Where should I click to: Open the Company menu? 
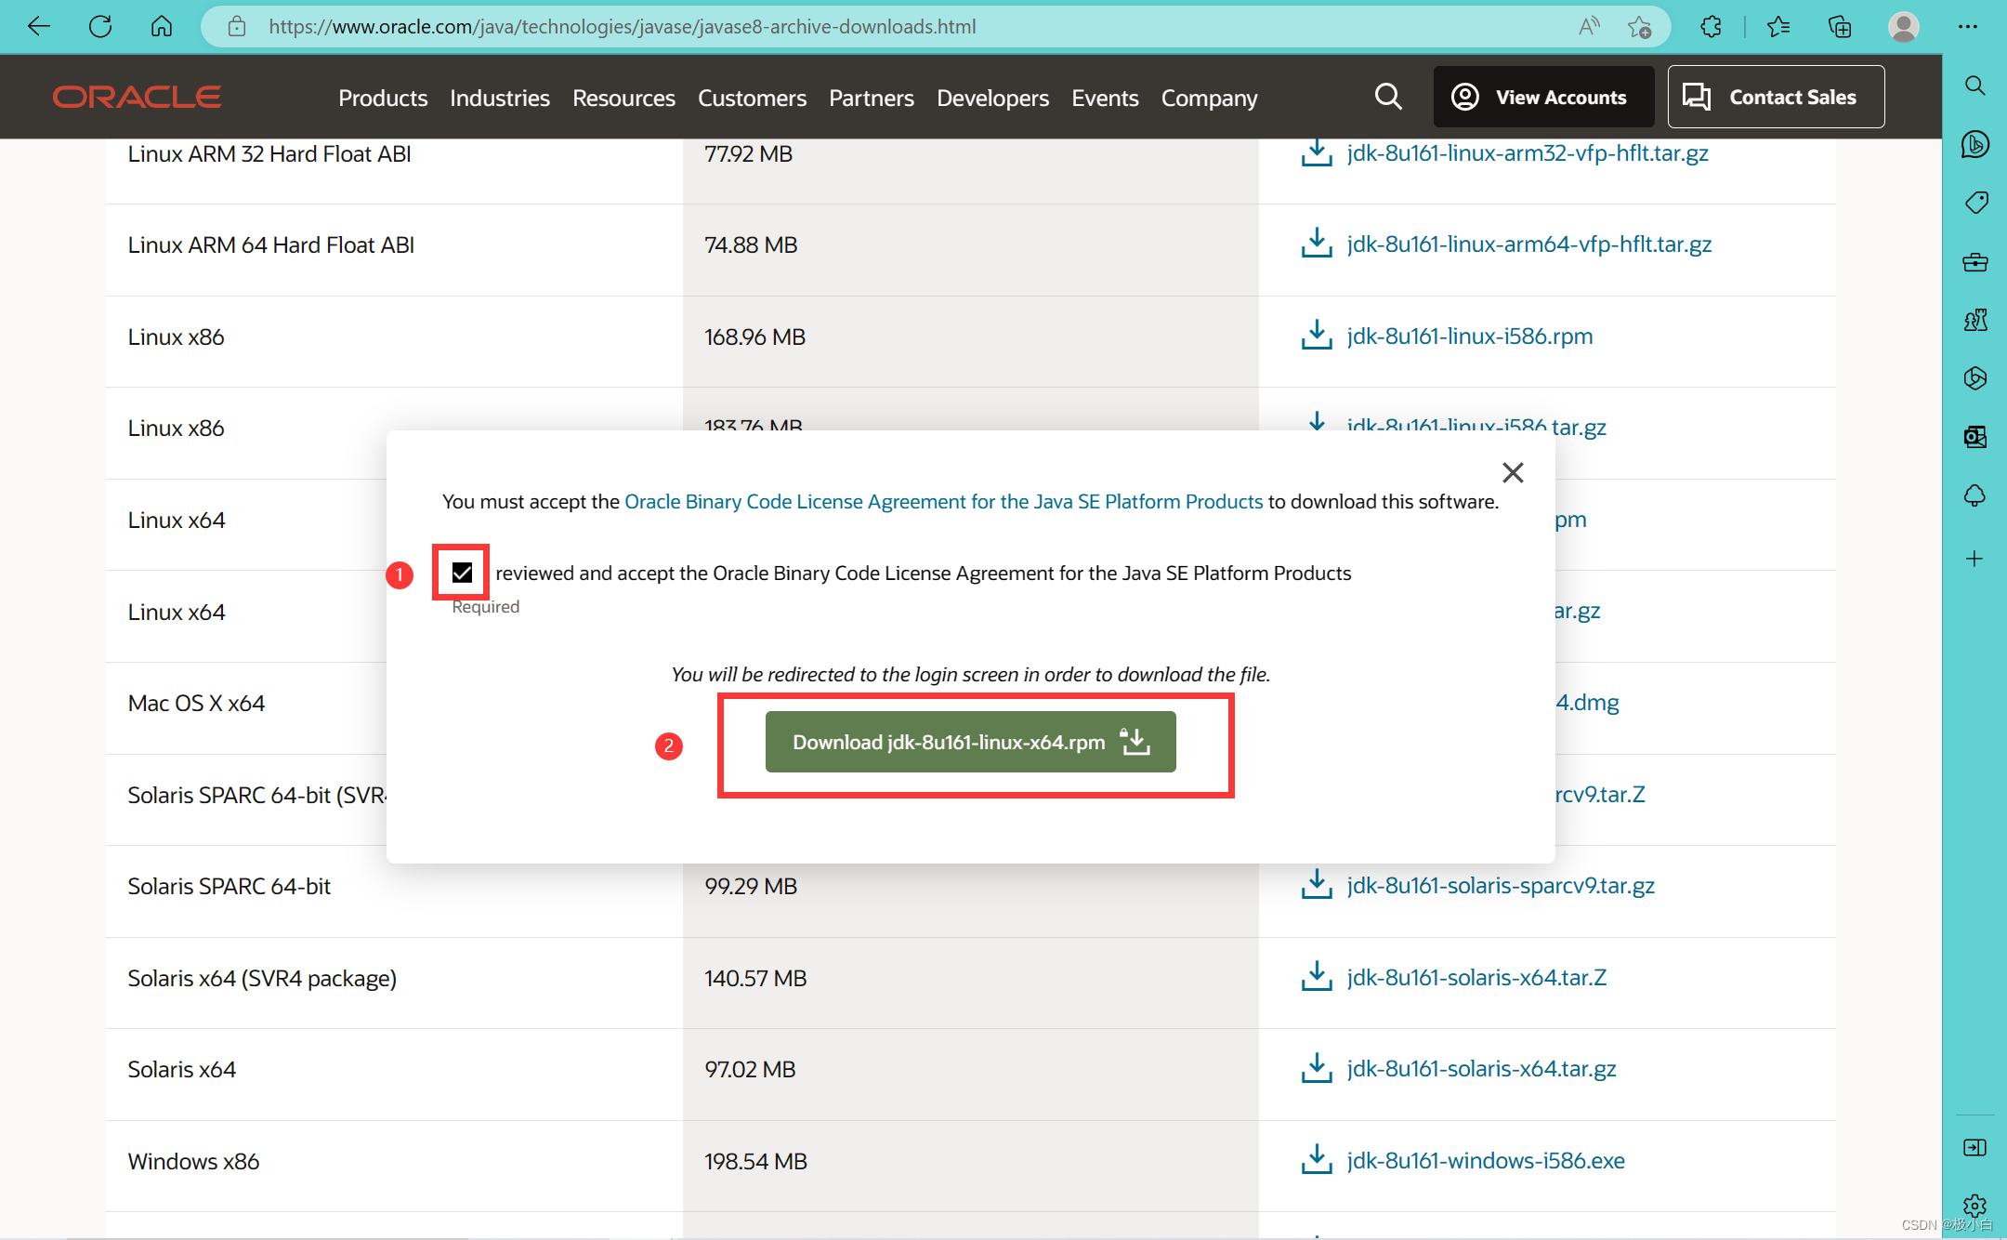1209,98
